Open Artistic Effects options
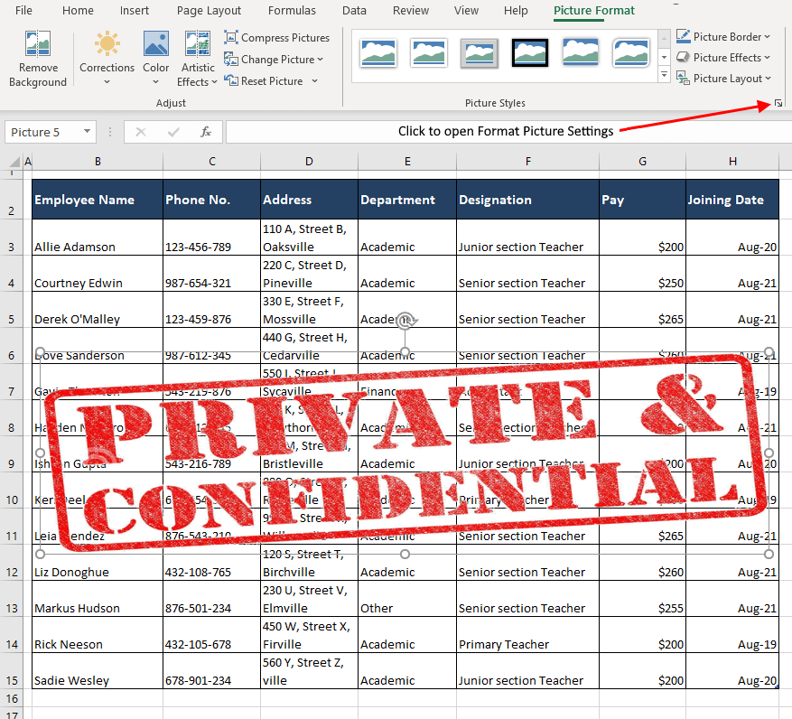 (x=196, y=58)
